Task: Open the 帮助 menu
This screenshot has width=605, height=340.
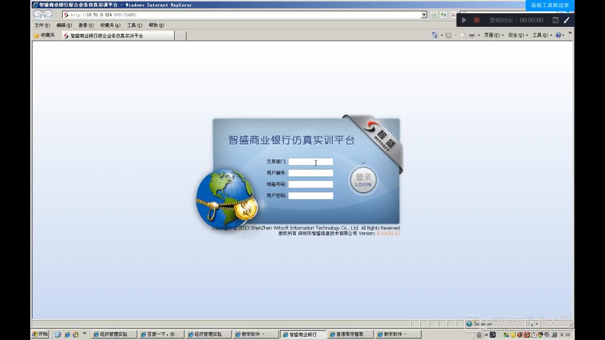Action: [x=156, y=25]
